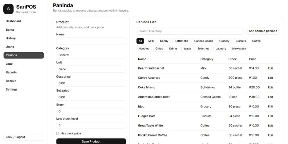The width and height of the screenshot is (288, 144).
Task: Open the Category dropdown showing General
Action: tap(91, 55)
